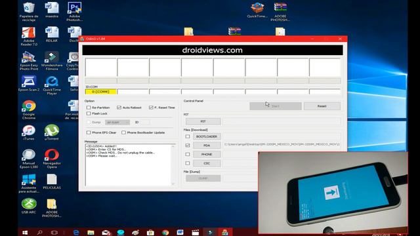420x236 pixels.
Task: Launch Navegador Opera from the desktop
Action: click(x=52, y=159)
